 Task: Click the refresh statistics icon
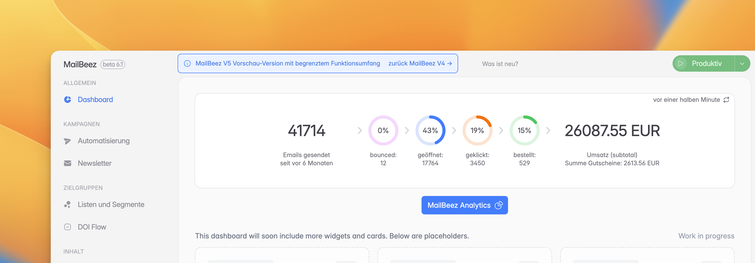pos(726,100)
